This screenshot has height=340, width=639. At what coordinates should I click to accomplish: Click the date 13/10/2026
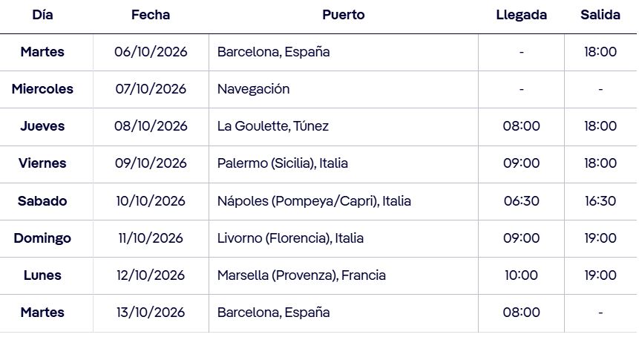(151, 313)
